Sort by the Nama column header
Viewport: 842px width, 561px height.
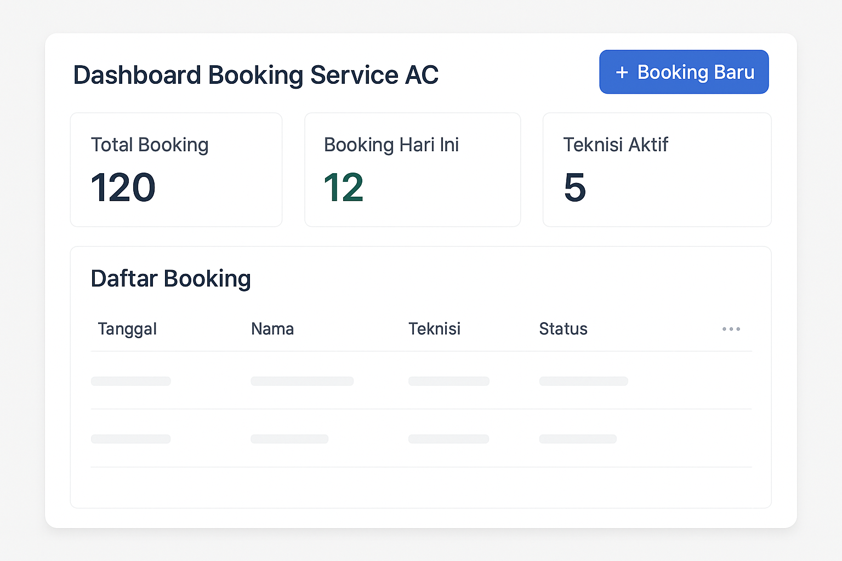[272, 329]
